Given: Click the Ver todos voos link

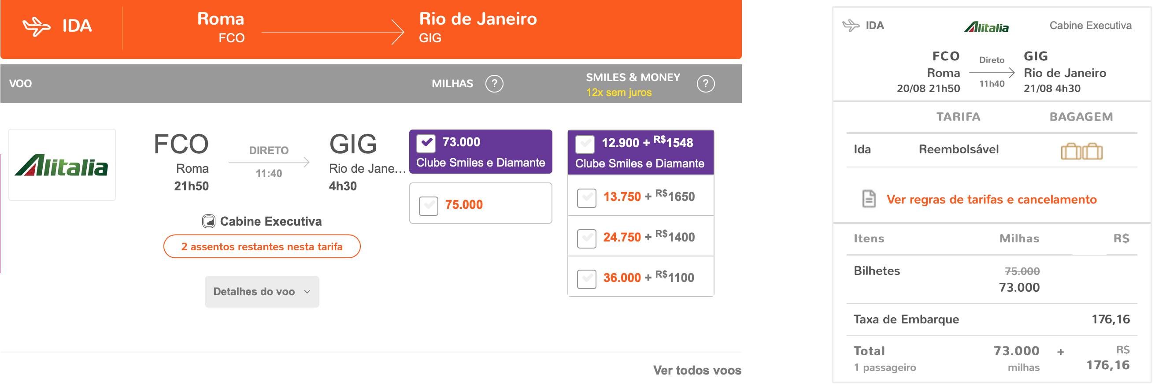Looking at the screenshot, I should [x=697, y=370].
